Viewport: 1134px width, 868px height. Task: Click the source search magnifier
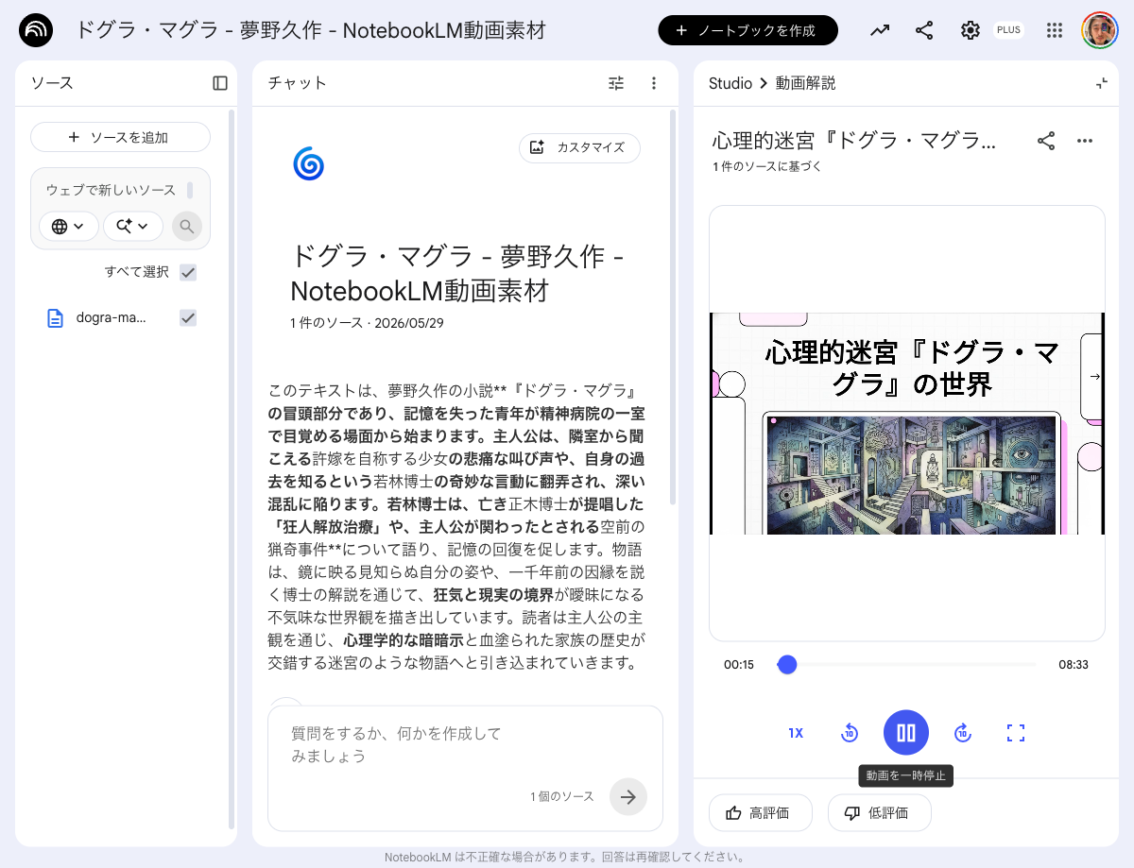pos(187,227)
